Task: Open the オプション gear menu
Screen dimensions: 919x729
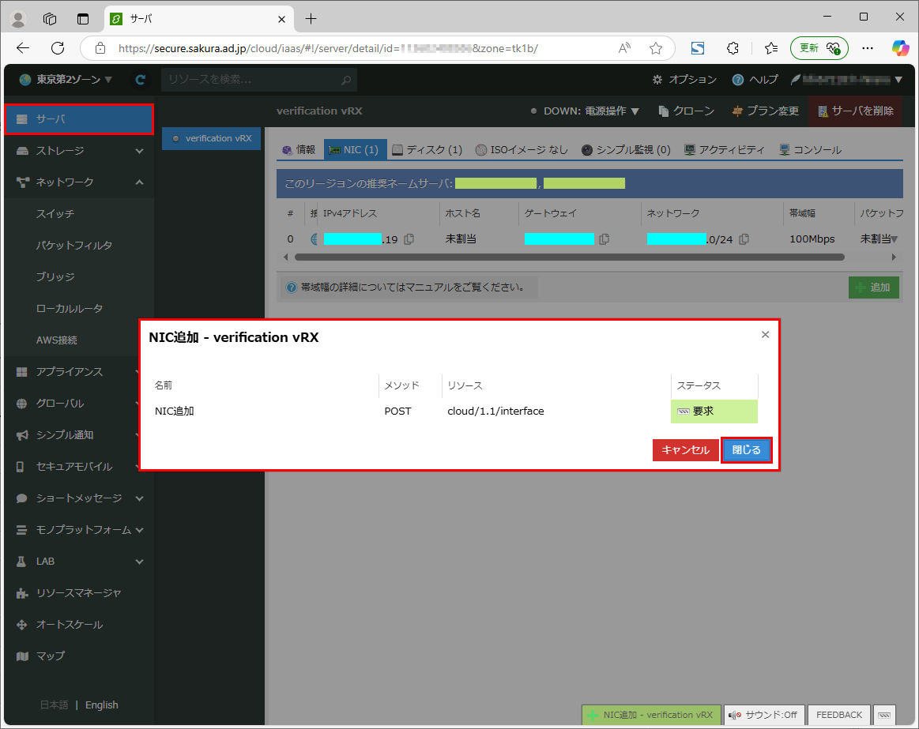Action: [x=684, y=80]
